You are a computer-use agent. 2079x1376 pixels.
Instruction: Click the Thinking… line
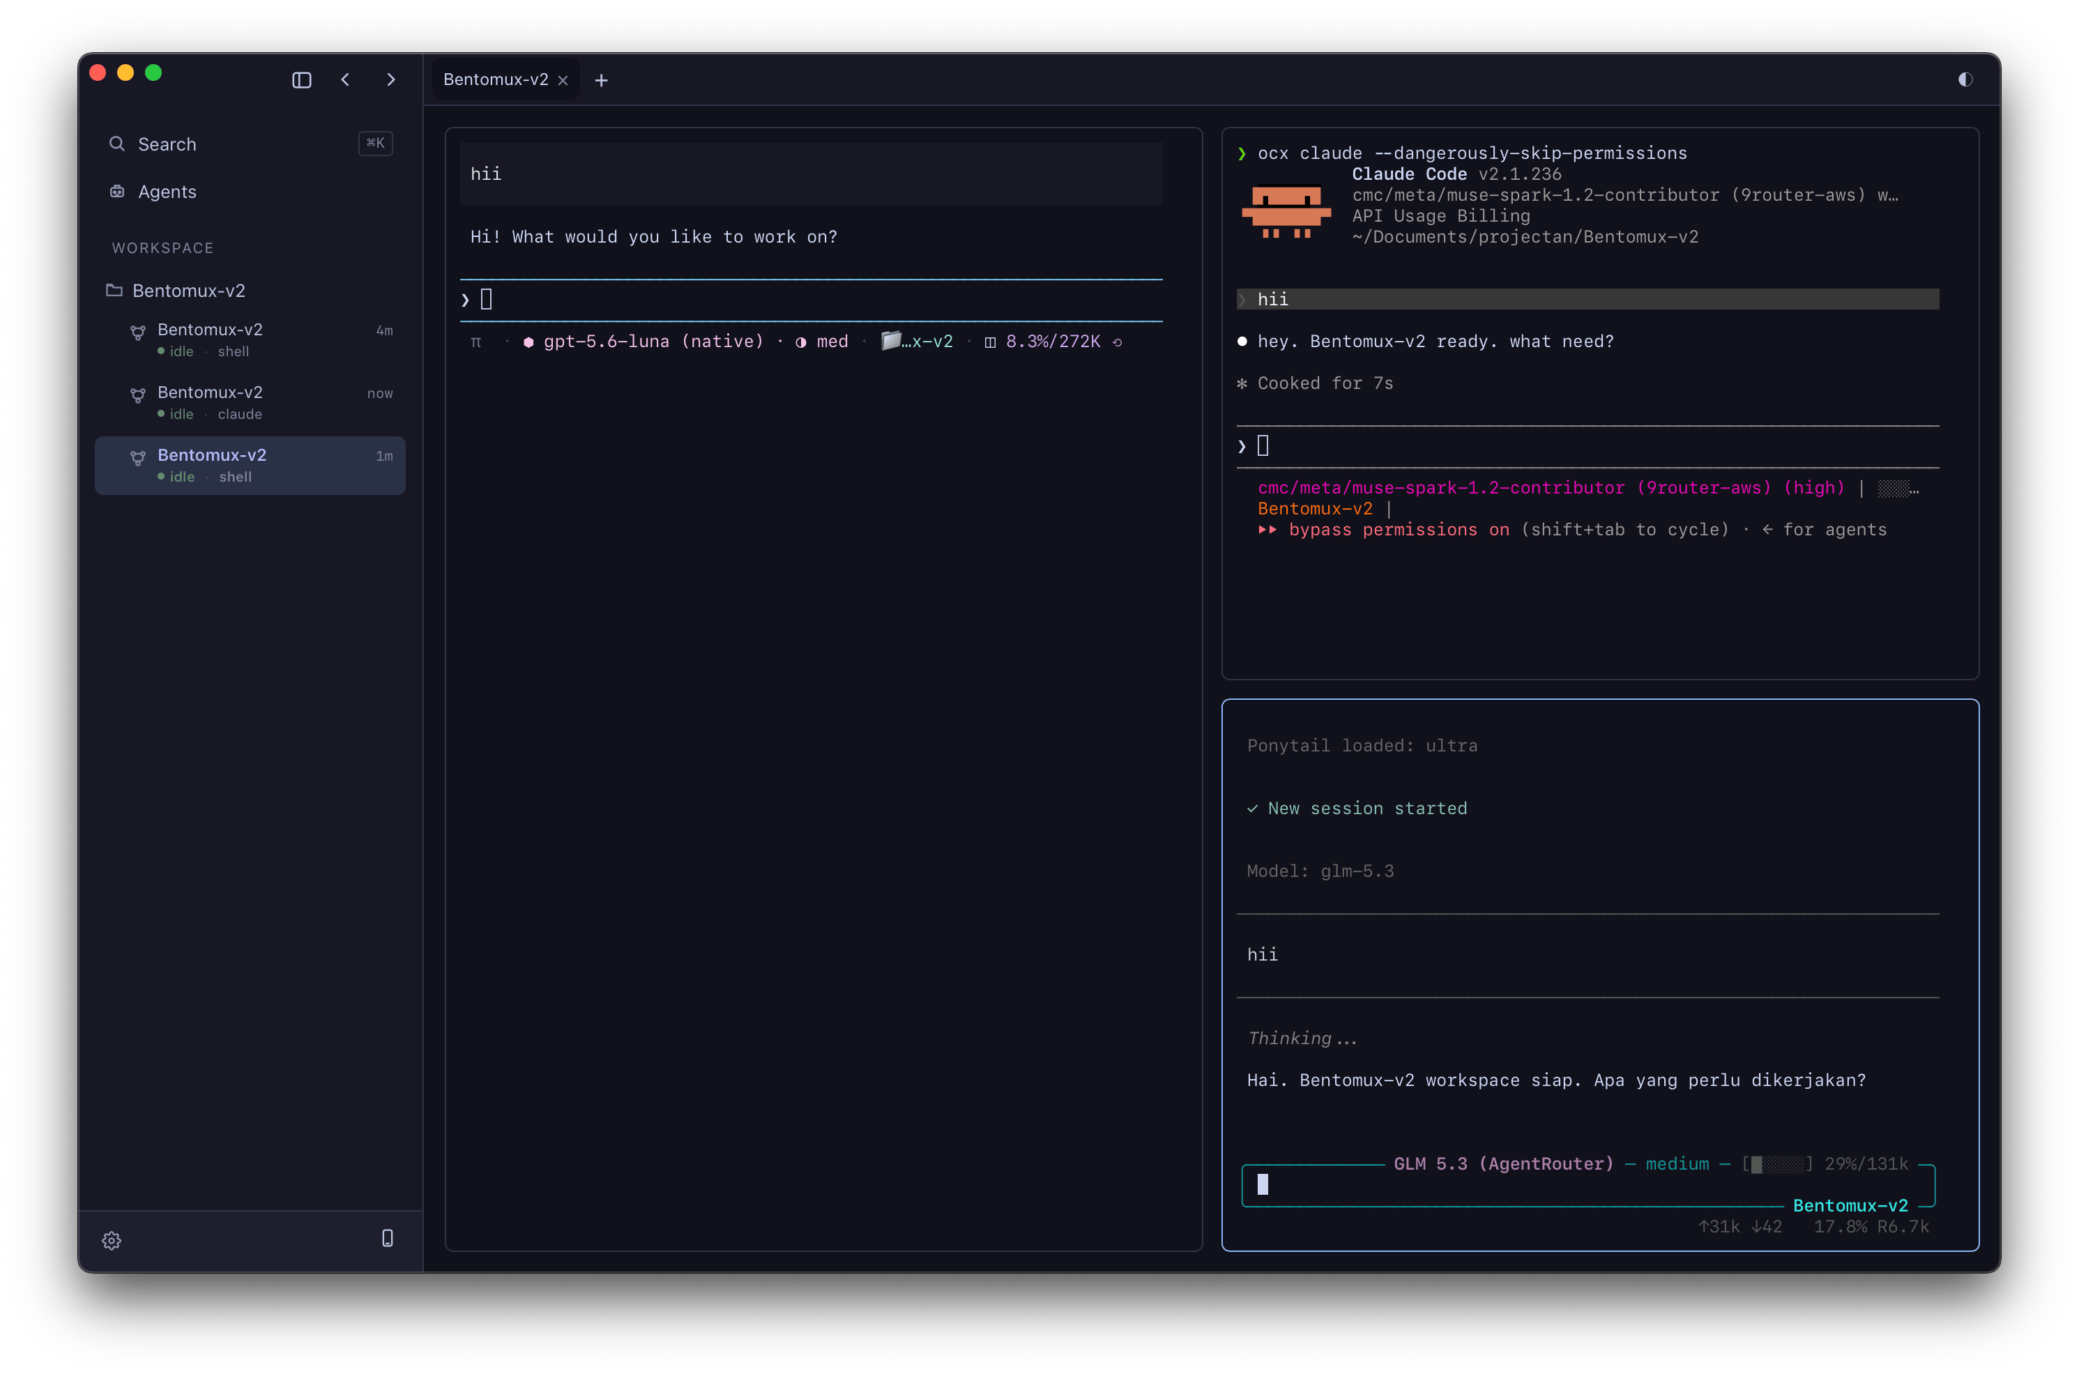click(x=1302, y=1038)
